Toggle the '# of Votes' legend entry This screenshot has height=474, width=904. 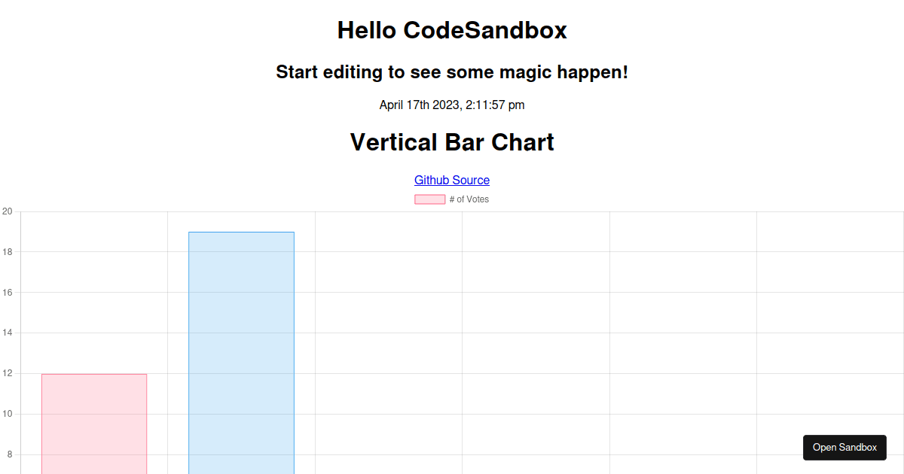click(x=451, y=199)
